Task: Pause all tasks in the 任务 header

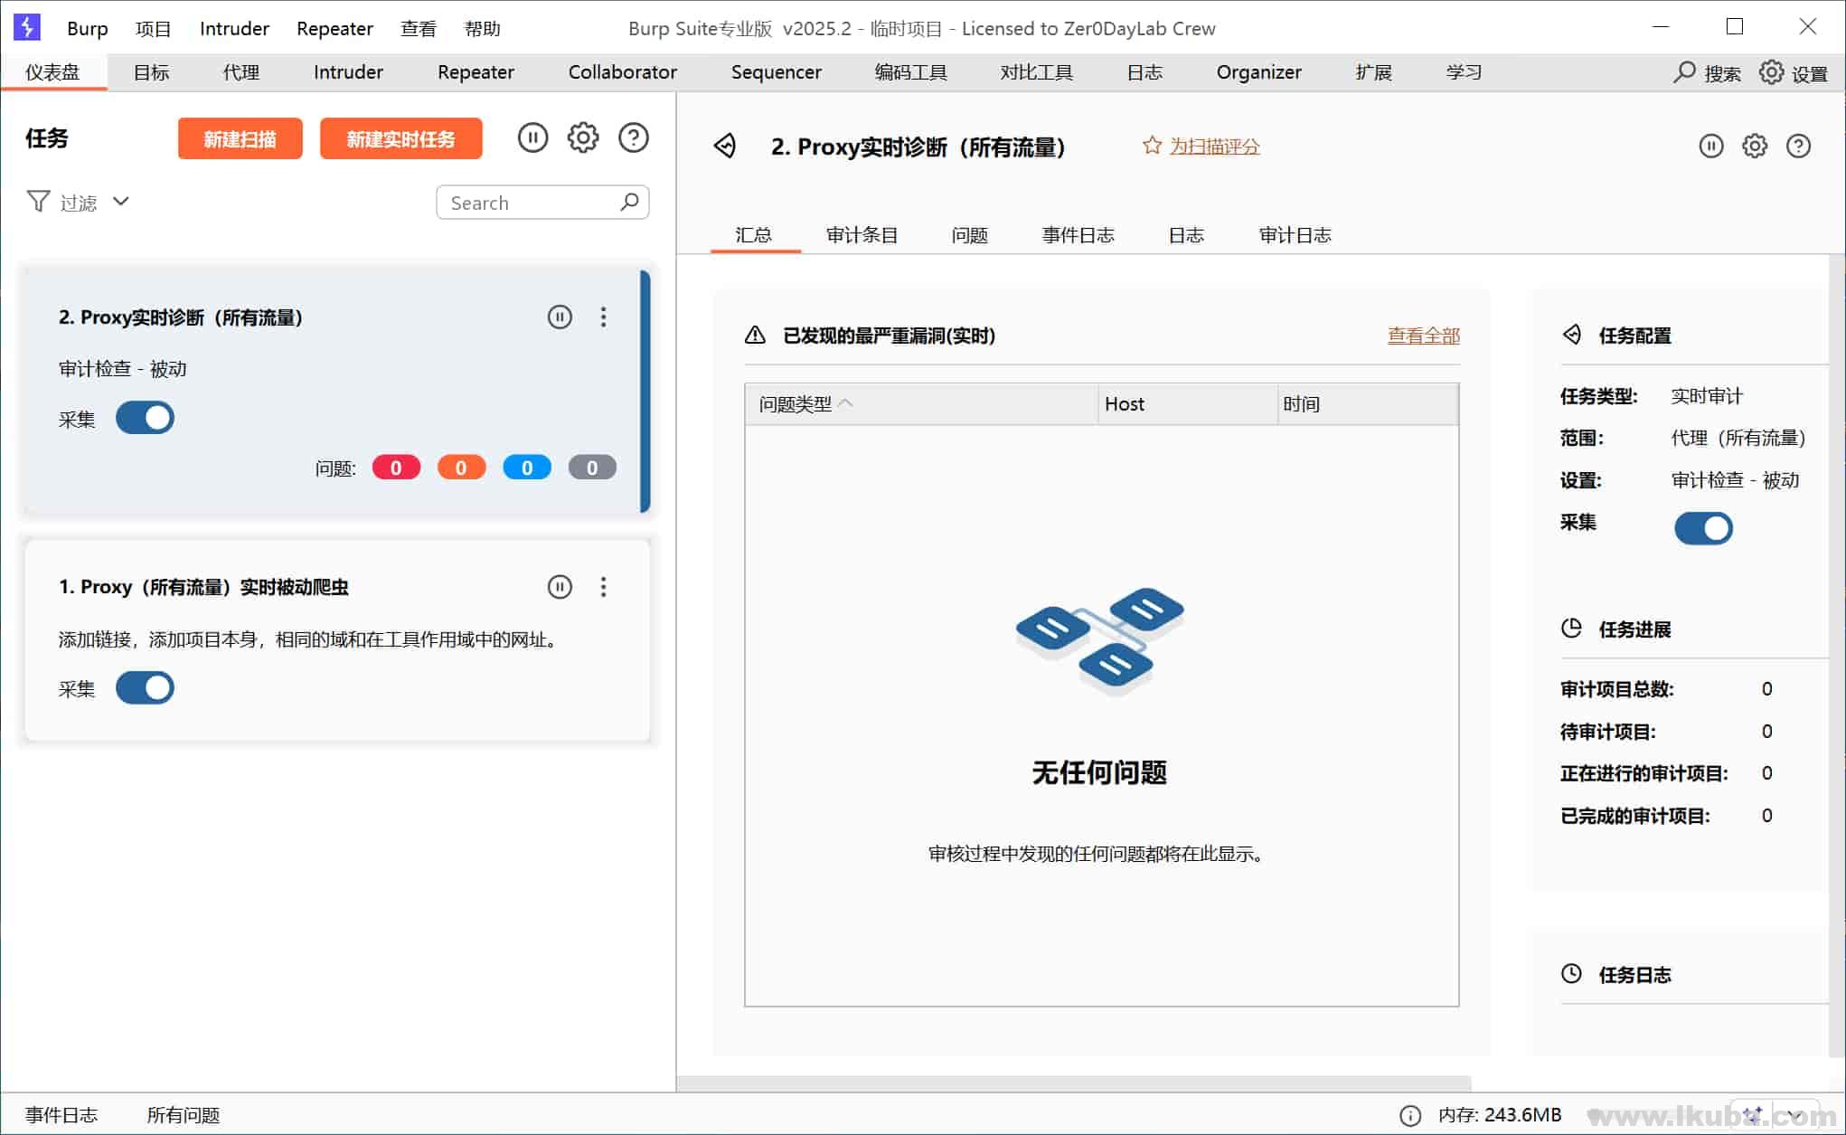Action: click(533, 138)
